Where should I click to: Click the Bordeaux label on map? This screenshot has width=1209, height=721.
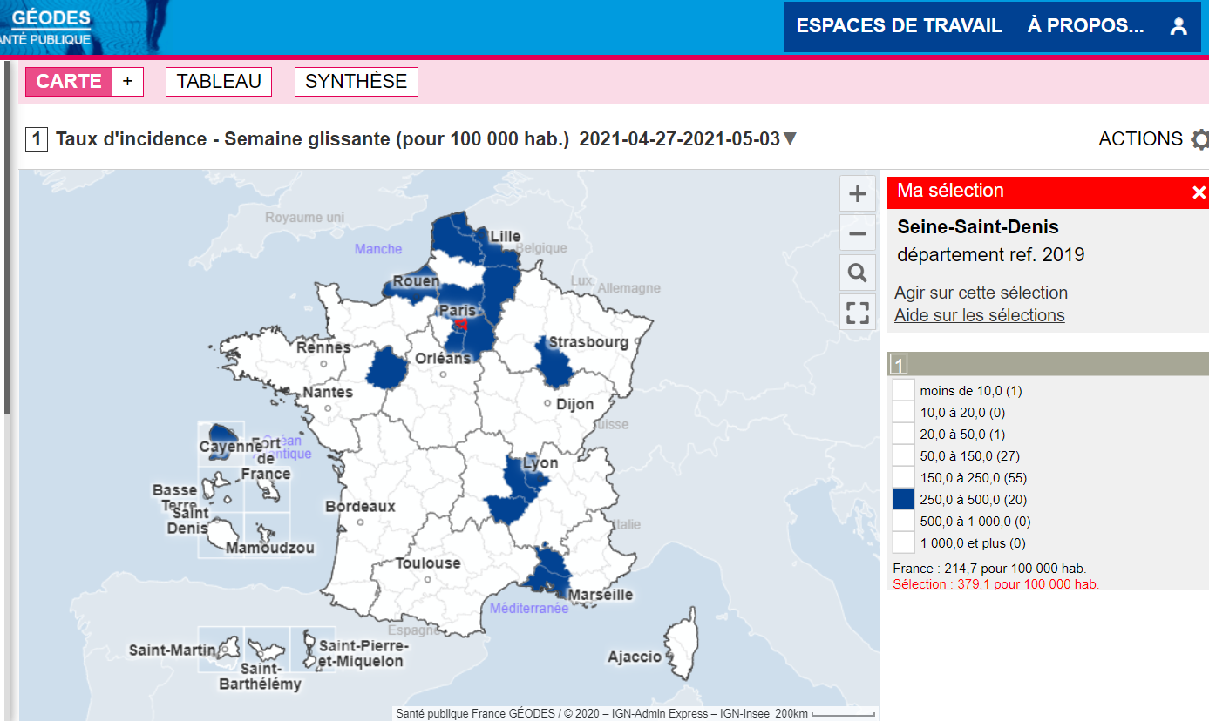360,506
